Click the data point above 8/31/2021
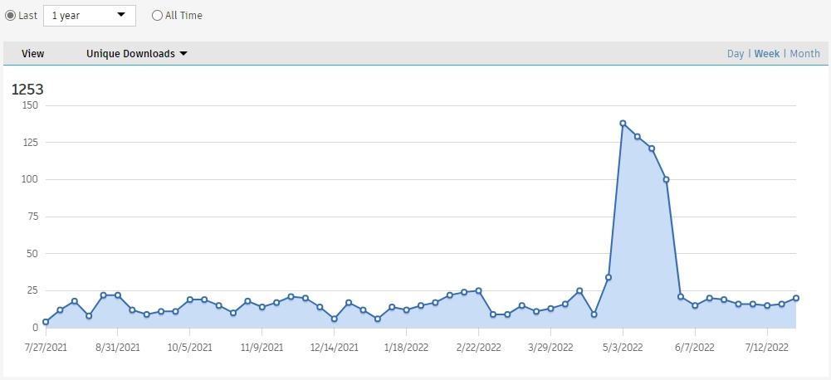Image resolution: width=831 pixels, height=380 pixels. coord(118,295)
